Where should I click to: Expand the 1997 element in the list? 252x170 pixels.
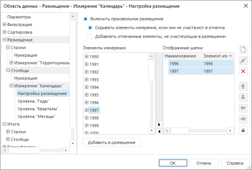[x=87, y=110]
